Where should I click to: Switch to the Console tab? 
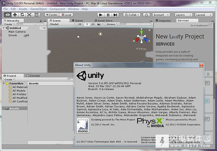(x=33, y=75)
